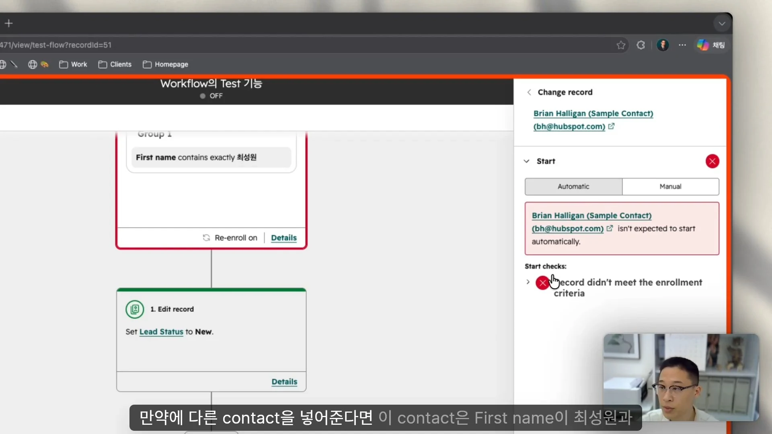Click the Re-enroll on label
772x434 pixels.
coord(236,238)
